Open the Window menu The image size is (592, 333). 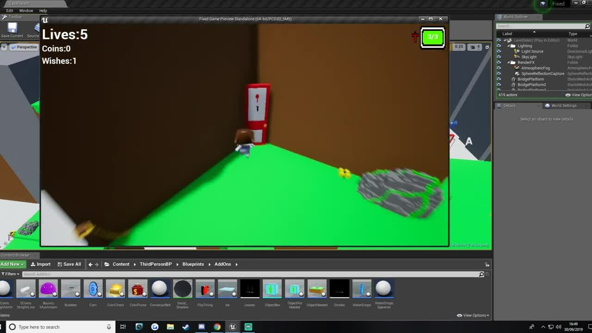(x=26, y=11)
